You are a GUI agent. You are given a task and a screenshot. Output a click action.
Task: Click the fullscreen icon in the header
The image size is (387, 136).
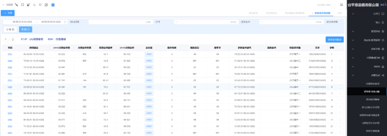[x=23, y=5]
